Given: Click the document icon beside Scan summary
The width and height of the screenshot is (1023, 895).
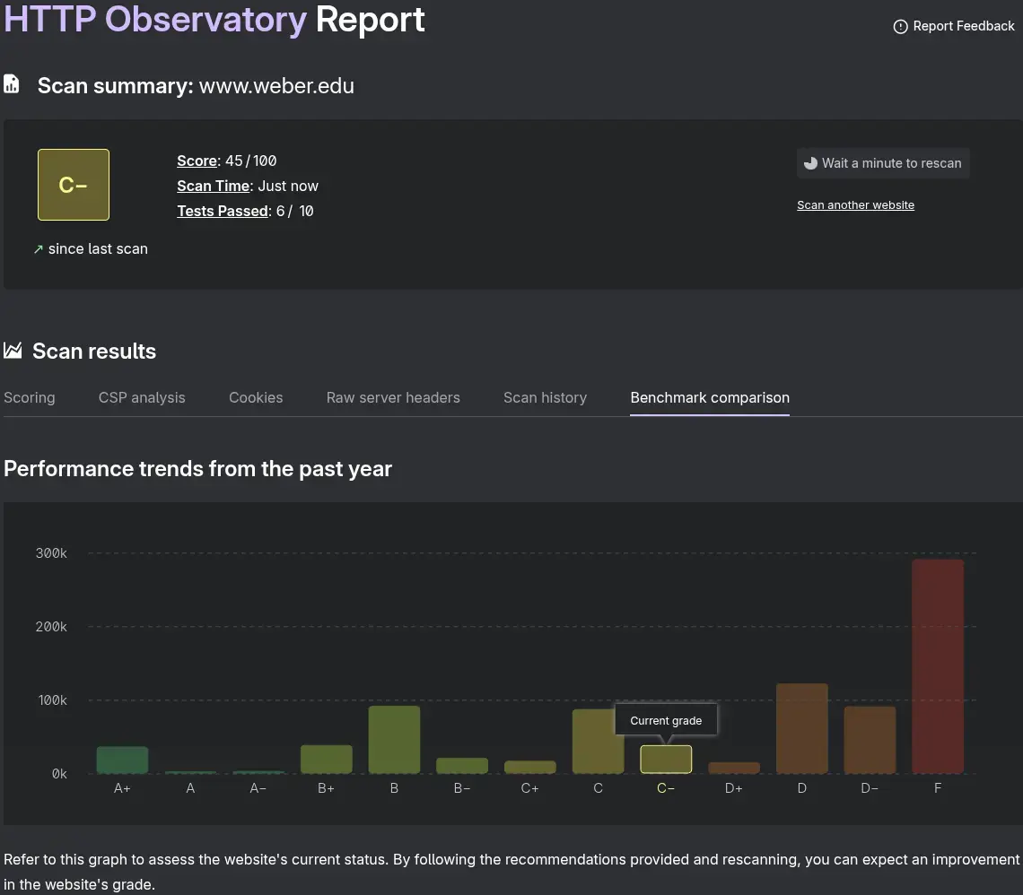Looking at the screenshot, I should 11,83.
